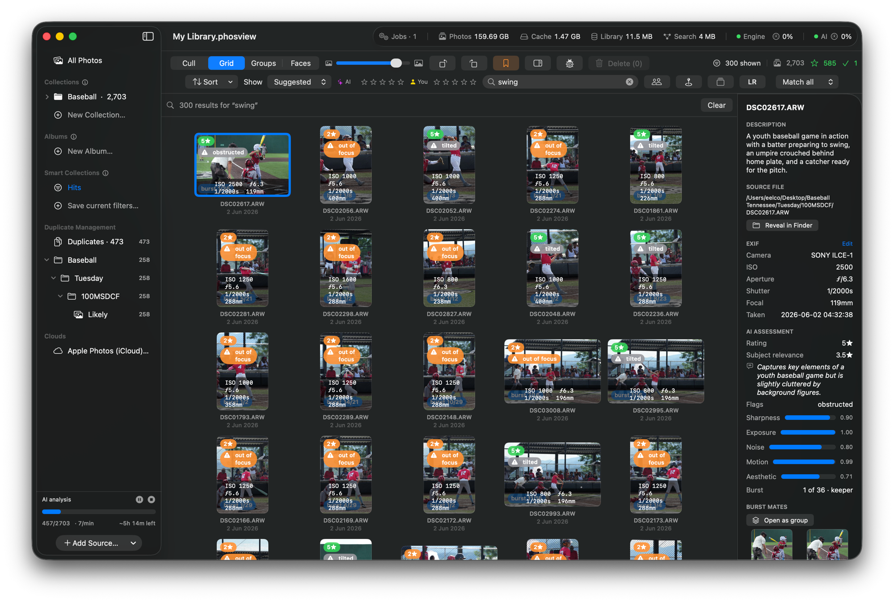Image resolution: width=894 pixels, height=602 pixels.
Task: Open the Sort dropdown
Action: pos(212,82)
